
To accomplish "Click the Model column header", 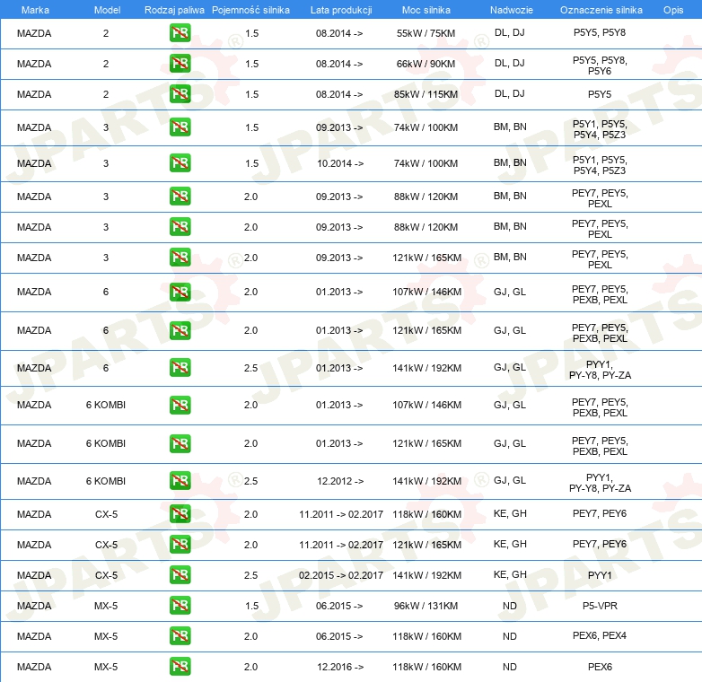I will coord(107,10).
